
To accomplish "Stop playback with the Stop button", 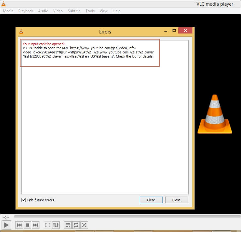I will click(x=27, y=225).
